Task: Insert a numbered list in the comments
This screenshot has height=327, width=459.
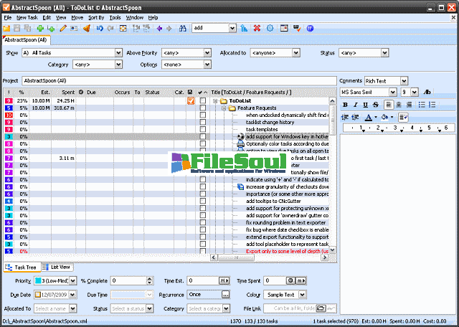Action: (432, 105)
